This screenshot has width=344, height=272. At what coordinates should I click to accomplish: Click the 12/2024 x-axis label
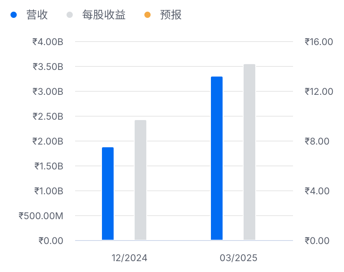point(130,258)
